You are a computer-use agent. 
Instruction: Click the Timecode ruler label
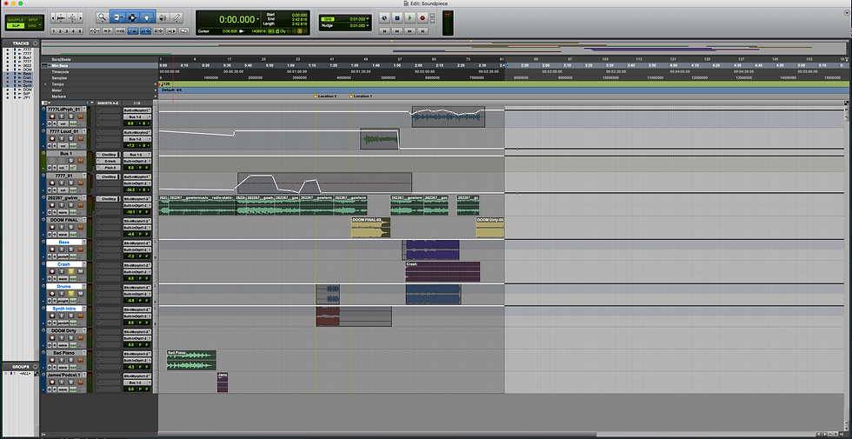(x=60, y=71)
